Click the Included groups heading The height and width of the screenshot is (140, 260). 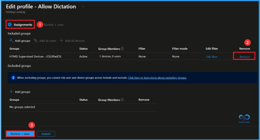coord(19,33)
